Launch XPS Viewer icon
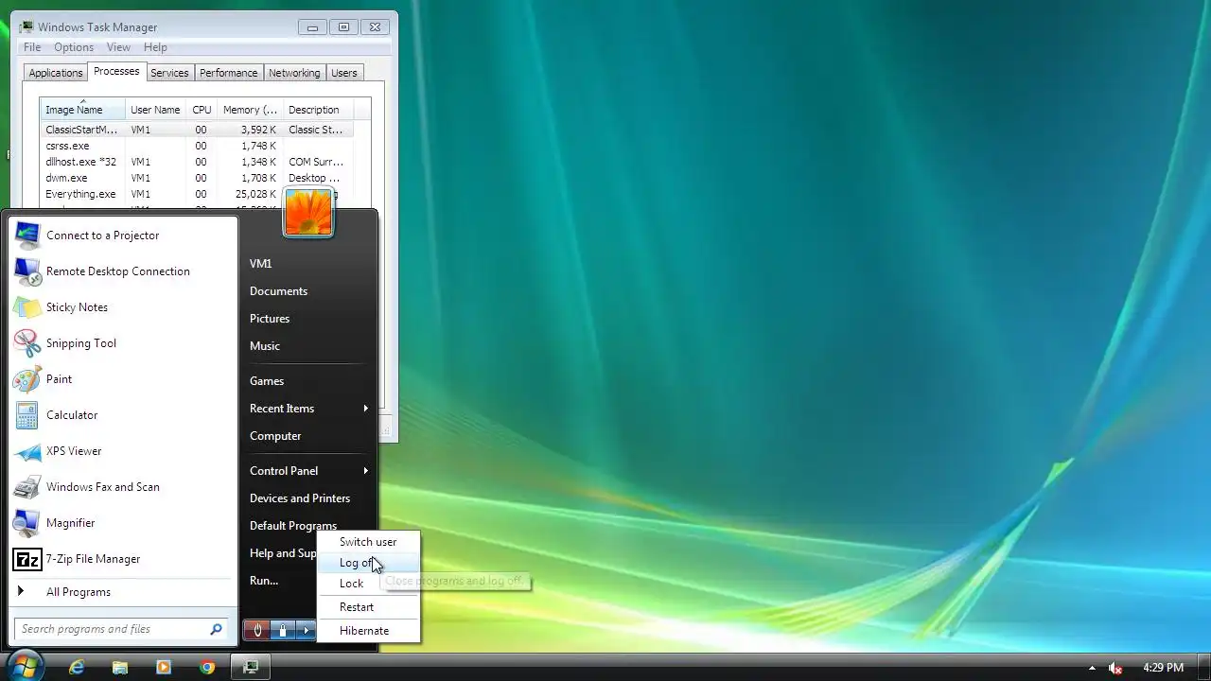This screenshot has height=681, width=1211. (x=27, y=451)
